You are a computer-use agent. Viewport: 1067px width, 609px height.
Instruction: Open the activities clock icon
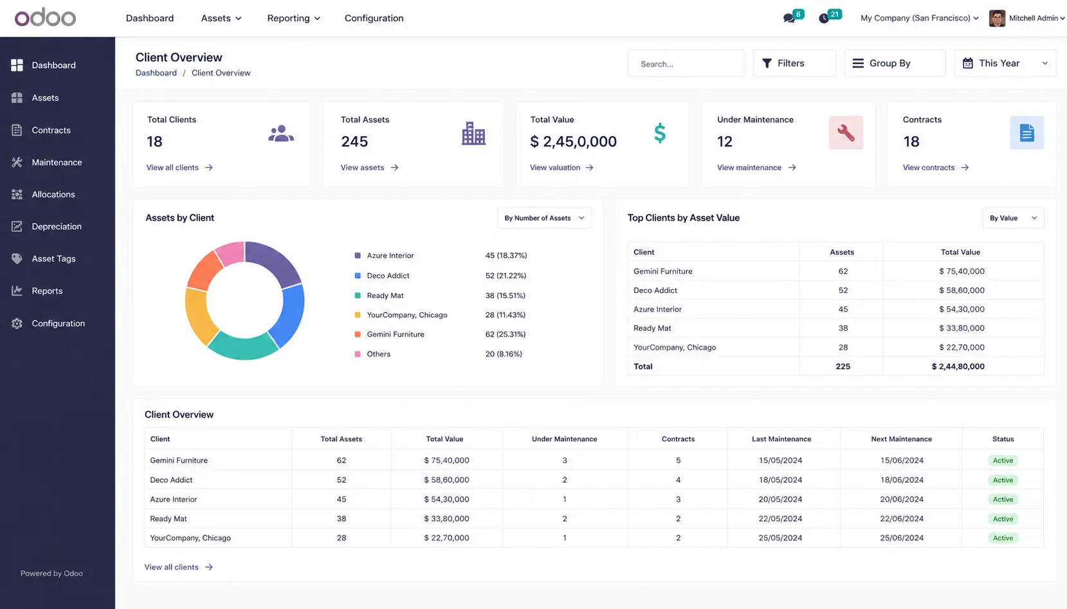click(x=824, y=19)
